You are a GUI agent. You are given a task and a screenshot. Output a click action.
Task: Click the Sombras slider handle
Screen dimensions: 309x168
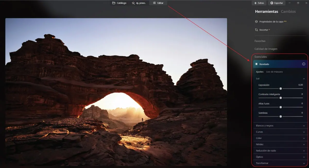click(x=281, y=116)
